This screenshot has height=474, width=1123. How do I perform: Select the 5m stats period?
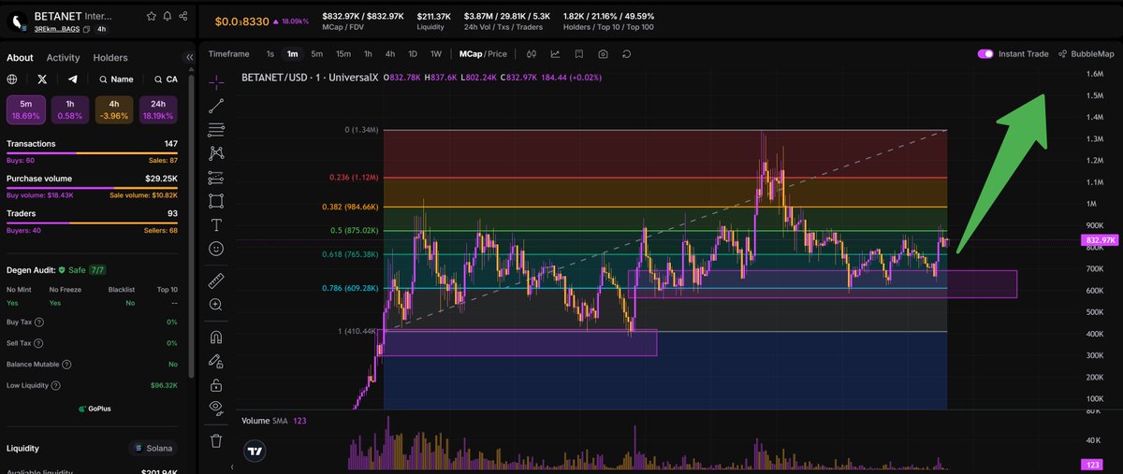[x=25, y=109]
